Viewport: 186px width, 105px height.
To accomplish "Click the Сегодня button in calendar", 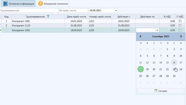I will [161, 91].
